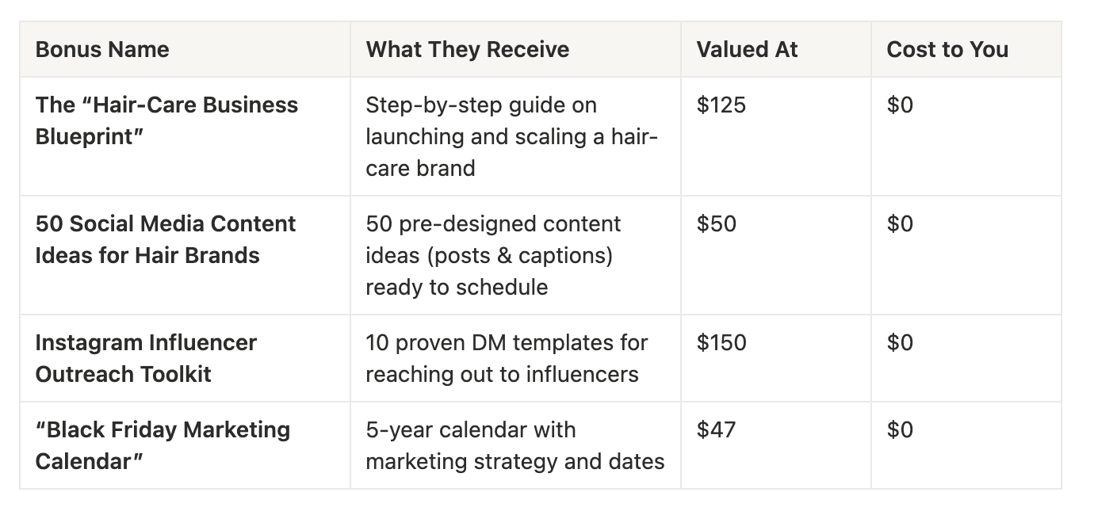Select the $0 cost in the Blueprint row

pos(901,105)
